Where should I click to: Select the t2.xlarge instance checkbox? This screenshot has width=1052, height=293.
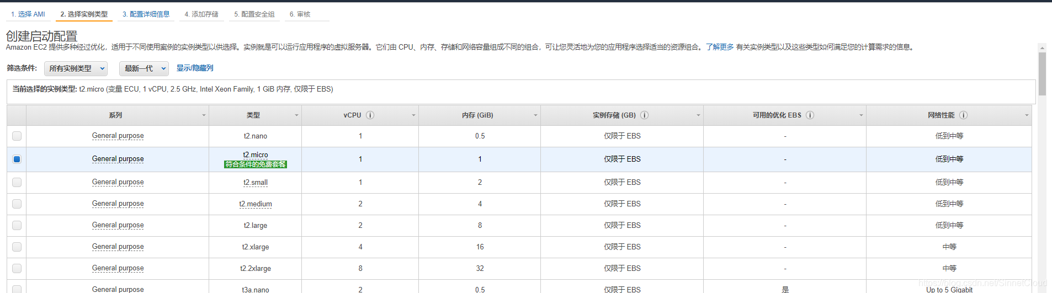(17, 247)
